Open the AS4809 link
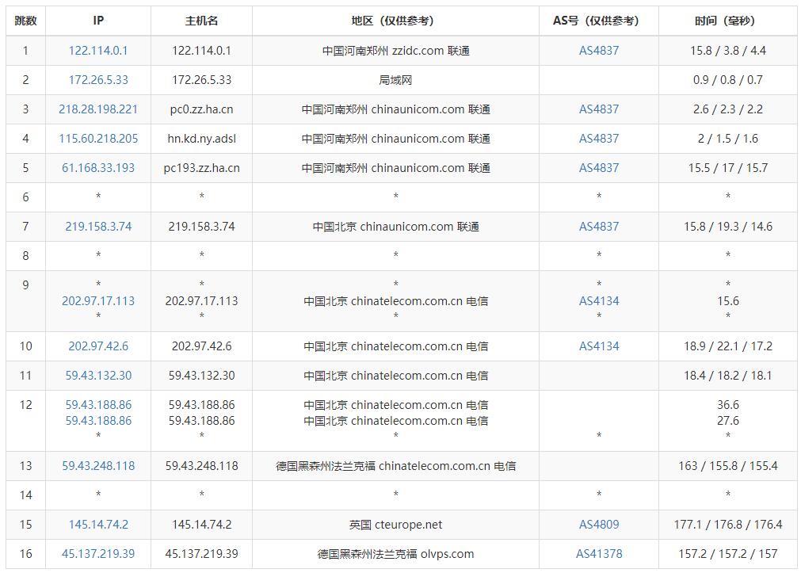This screenshot has width=801, height=573. pyautogui.click(x=599, y=525)
